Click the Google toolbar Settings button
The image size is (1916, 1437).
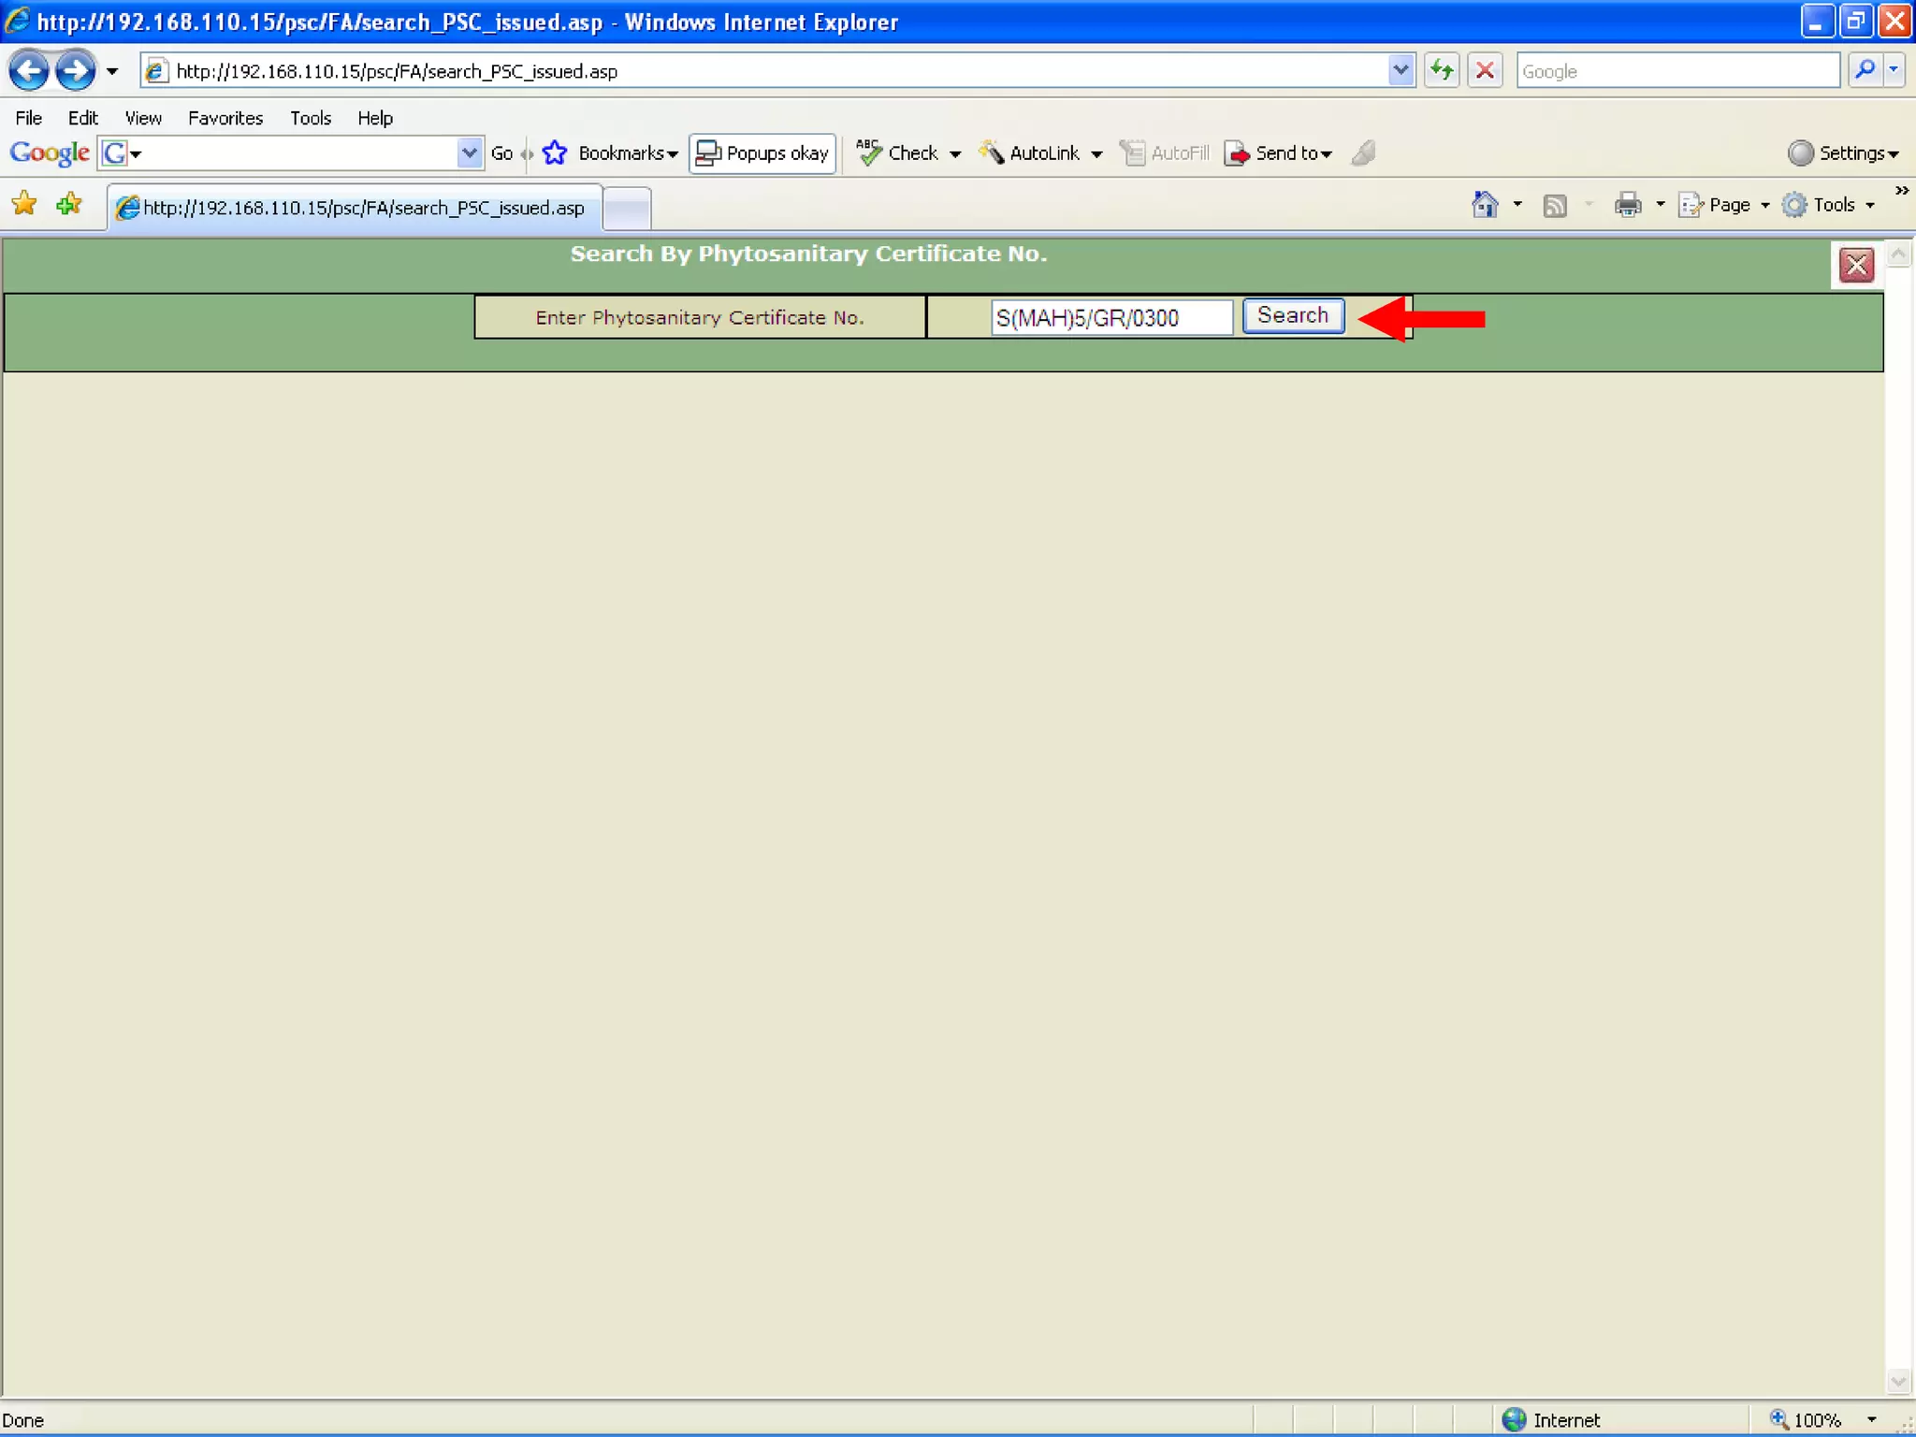click(1843, 153)
